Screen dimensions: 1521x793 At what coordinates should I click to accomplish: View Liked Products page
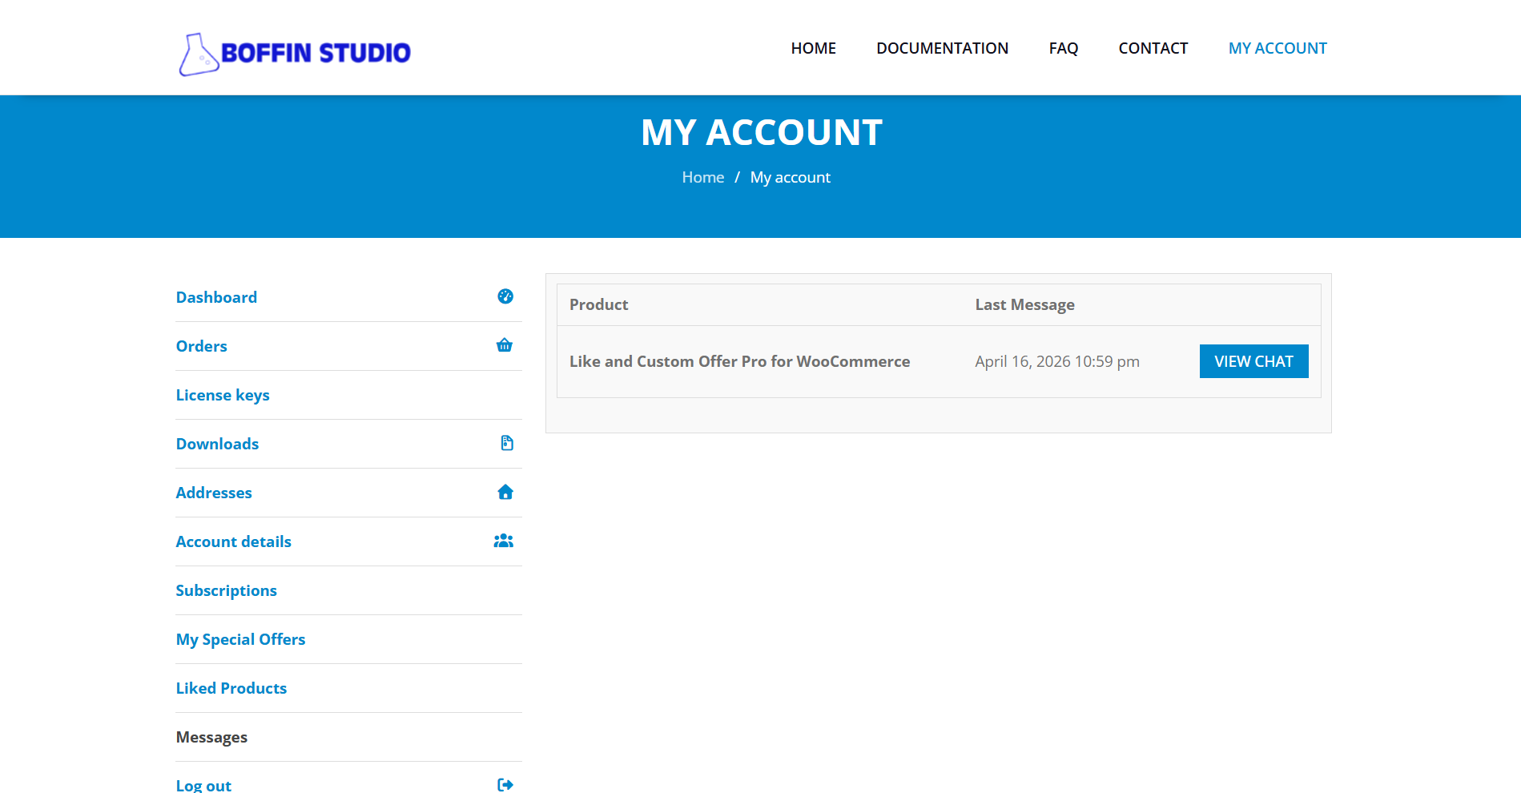click(x=231, y=688)
